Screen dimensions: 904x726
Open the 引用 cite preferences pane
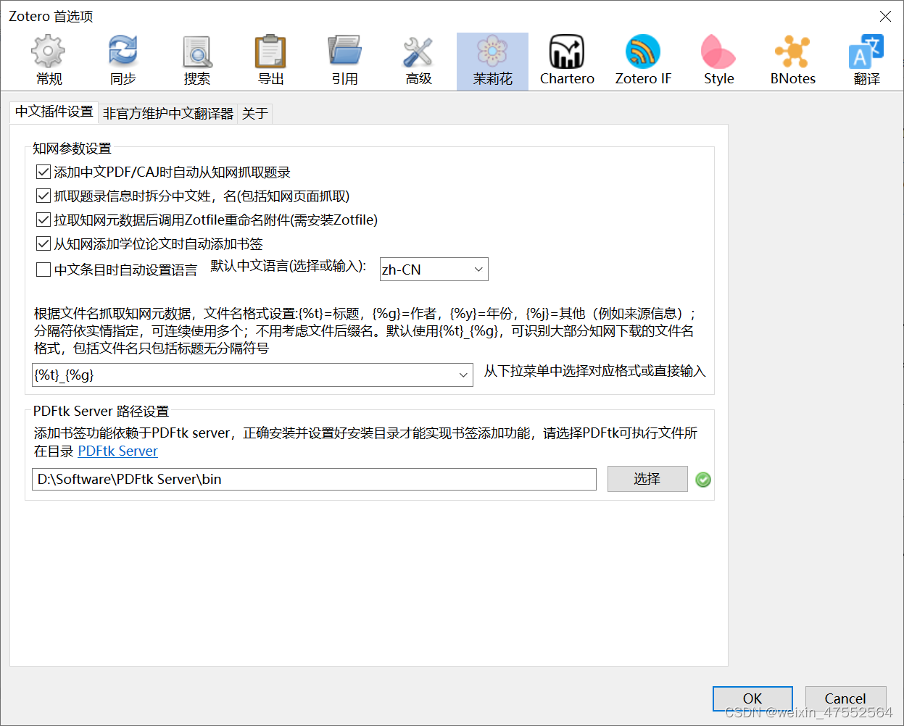(x=344, y=61)
